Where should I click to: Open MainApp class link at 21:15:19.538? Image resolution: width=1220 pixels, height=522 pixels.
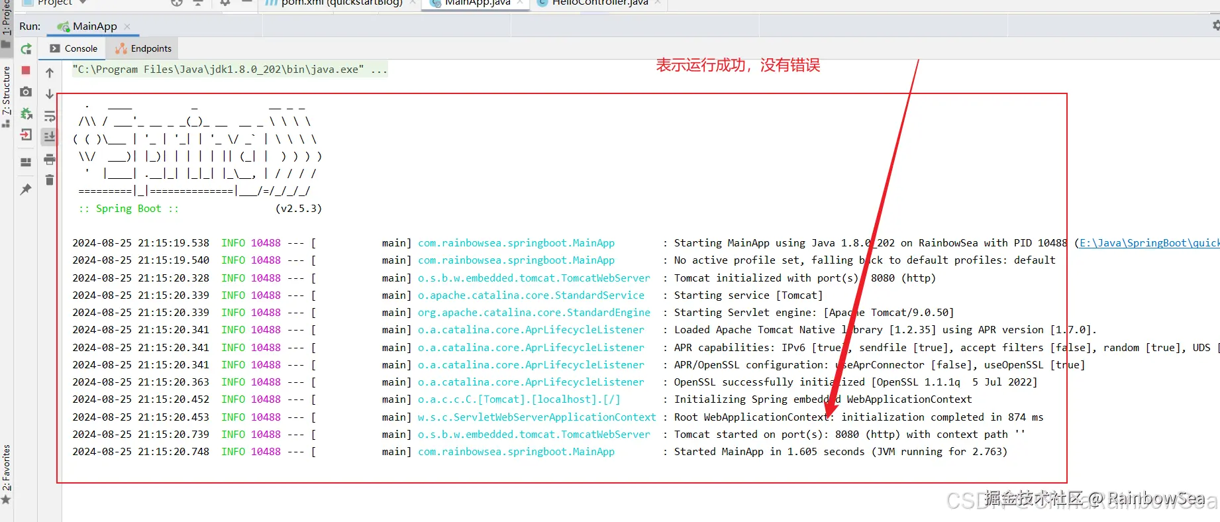pos(516,243)
